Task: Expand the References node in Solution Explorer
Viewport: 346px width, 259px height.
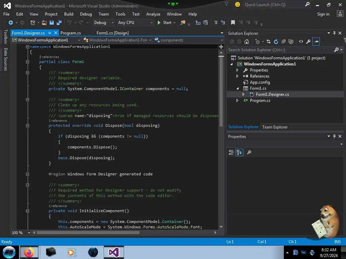Action: 237,76
